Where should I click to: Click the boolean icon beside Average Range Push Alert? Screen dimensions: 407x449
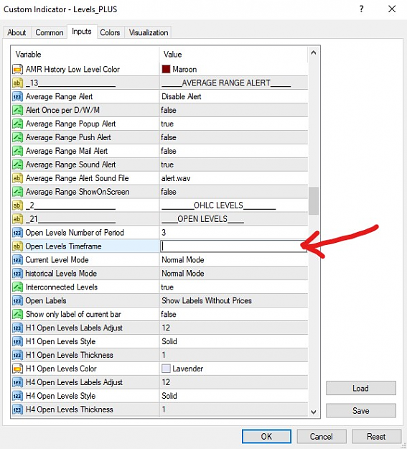(17, 137)
